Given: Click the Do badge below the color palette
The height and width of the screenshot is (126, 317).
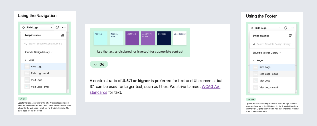Looking at the screenshot, I should [99, 64].
